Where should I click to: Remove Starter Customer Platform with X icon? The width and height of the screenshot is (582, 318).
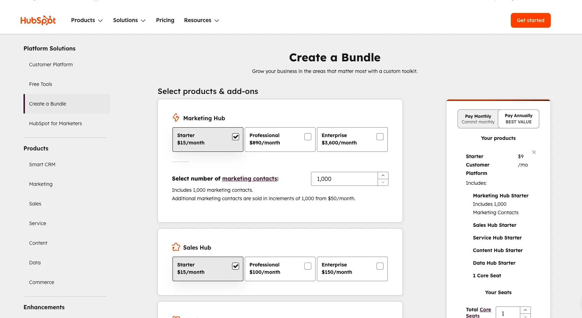534,152
